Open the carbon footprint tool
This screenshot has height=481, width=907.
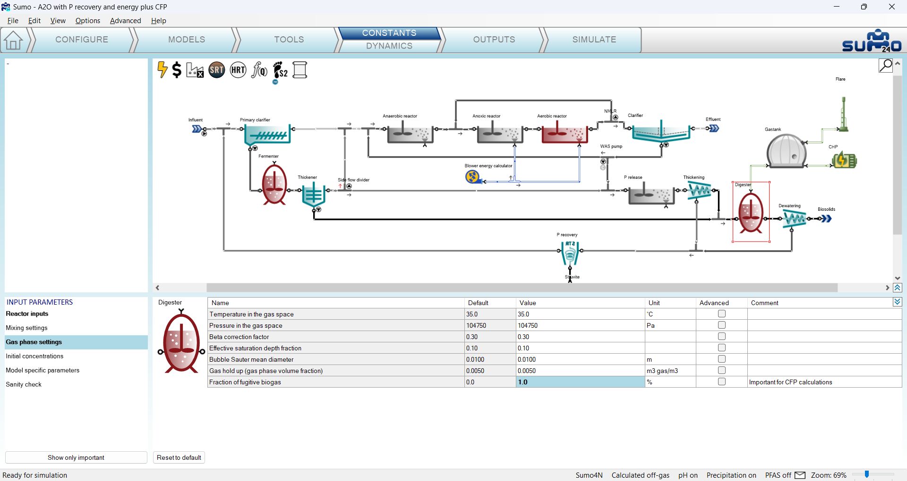[280, 71]
